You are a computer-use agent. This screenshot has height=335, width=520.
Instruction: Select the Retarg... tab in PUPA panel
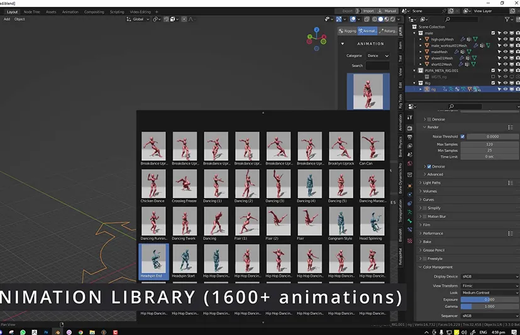tap(388, 31)
